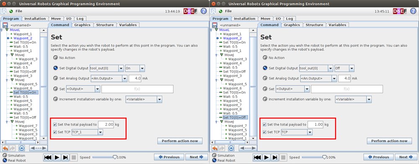Open the I/O tab in left window

pyautogui.click(x=69, y=19)
